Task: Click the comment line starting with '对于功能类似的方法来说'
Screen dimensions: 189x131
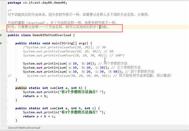Action: [79, 15]
